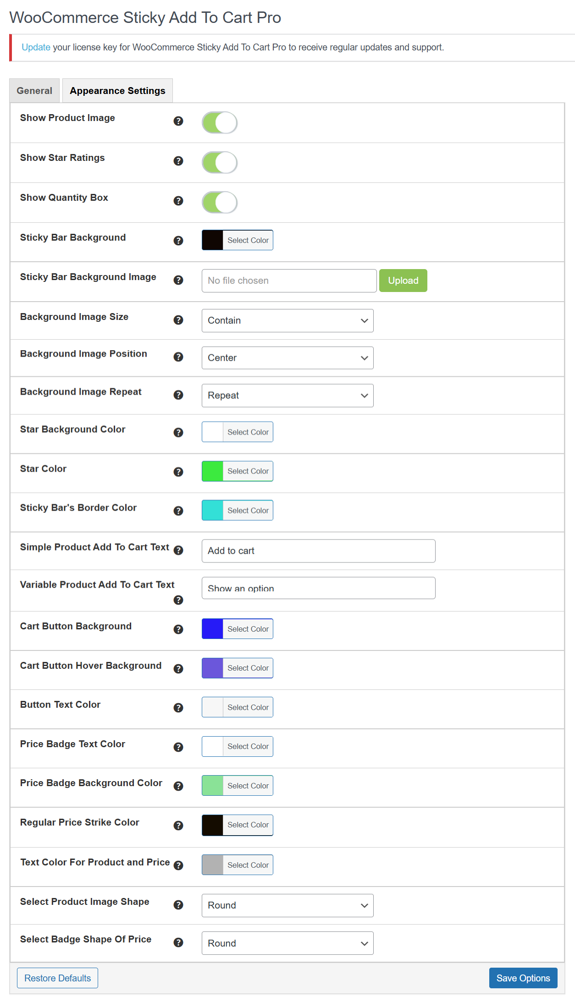Click help icon for Variable Product Add To Cart Text
This screenshot has width=575, height=1008.
(x=178, y=600)
